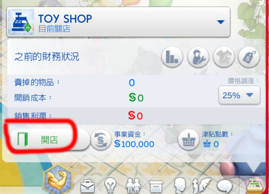The height and width of the screenshot is (194, 269).
Task: Open the manage employees icon
Action: [x=198, y=57]
